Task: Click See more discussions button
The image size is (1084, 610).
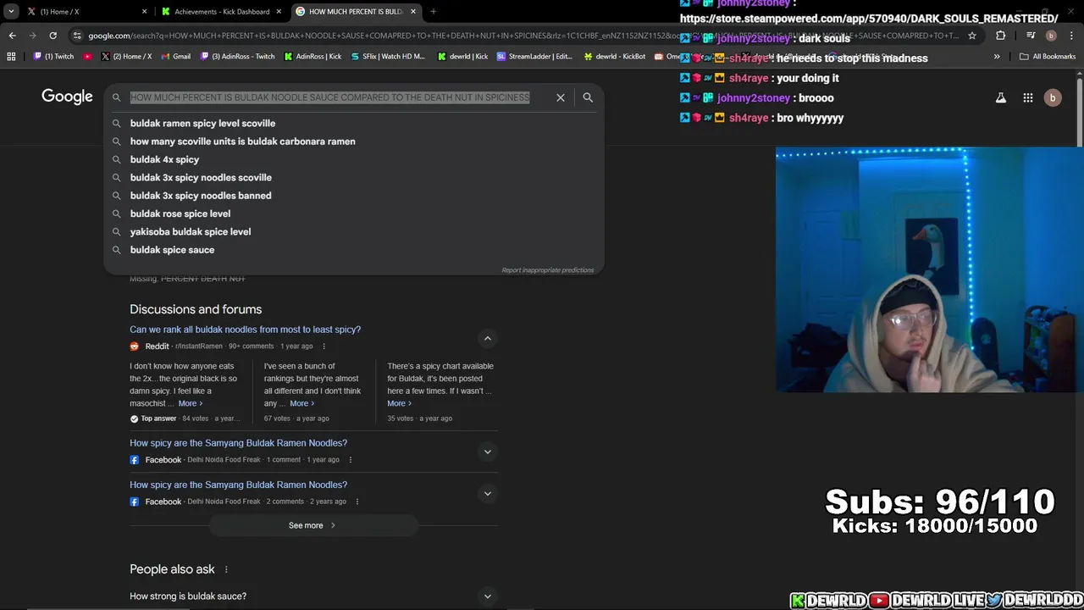Action: coord(313,525)
